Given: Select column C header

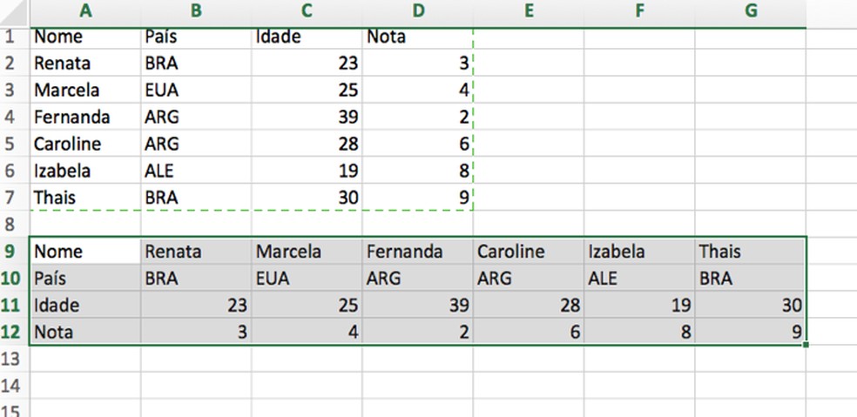Looking at the screenshot, I should [x=307, y=11].
